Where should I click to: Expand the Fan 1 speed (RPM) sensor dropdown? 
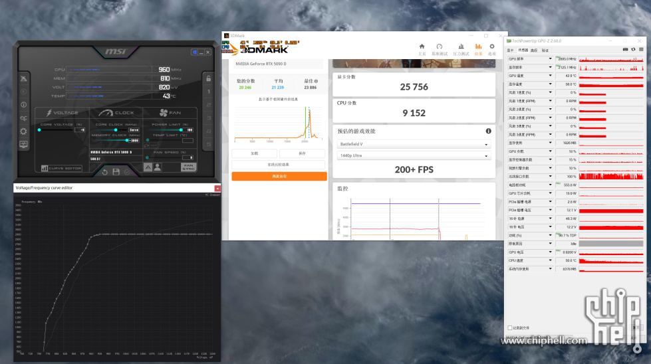[550, 101]
